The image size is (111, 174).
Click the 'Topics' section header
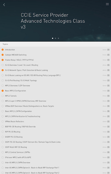(5, 44)
